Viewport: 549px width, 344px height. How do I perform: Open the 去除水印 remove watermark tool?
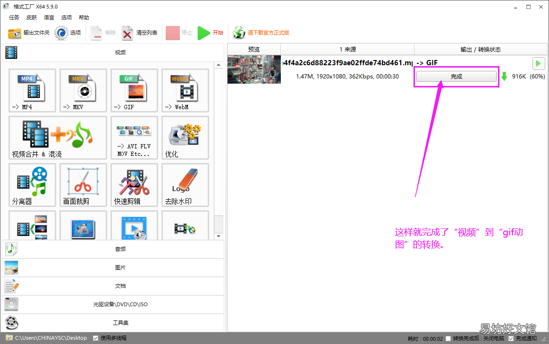185,185
